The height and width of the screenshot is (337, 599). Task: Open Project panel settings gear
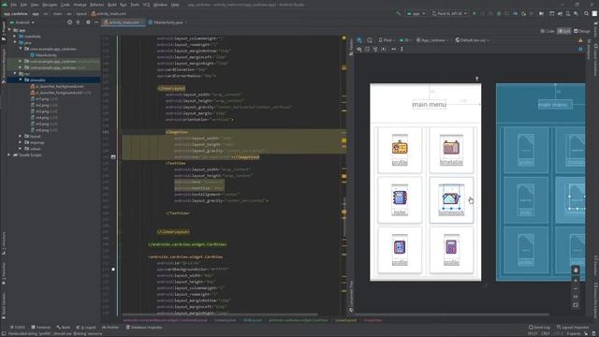pos(88,22)
